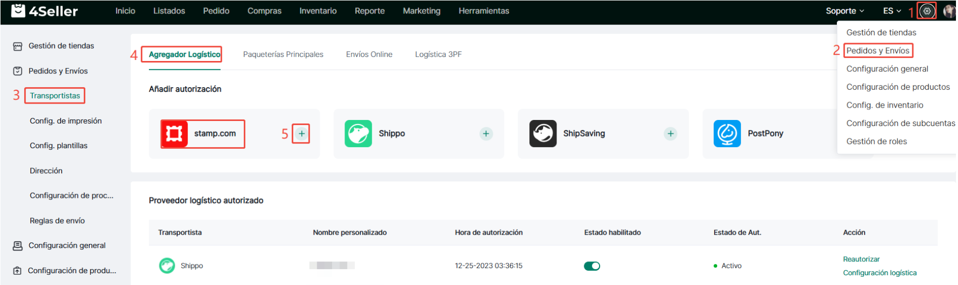Click the stamp.com logo icon
958x285 pixels.
pyautogui.click(x=174, y=134)
